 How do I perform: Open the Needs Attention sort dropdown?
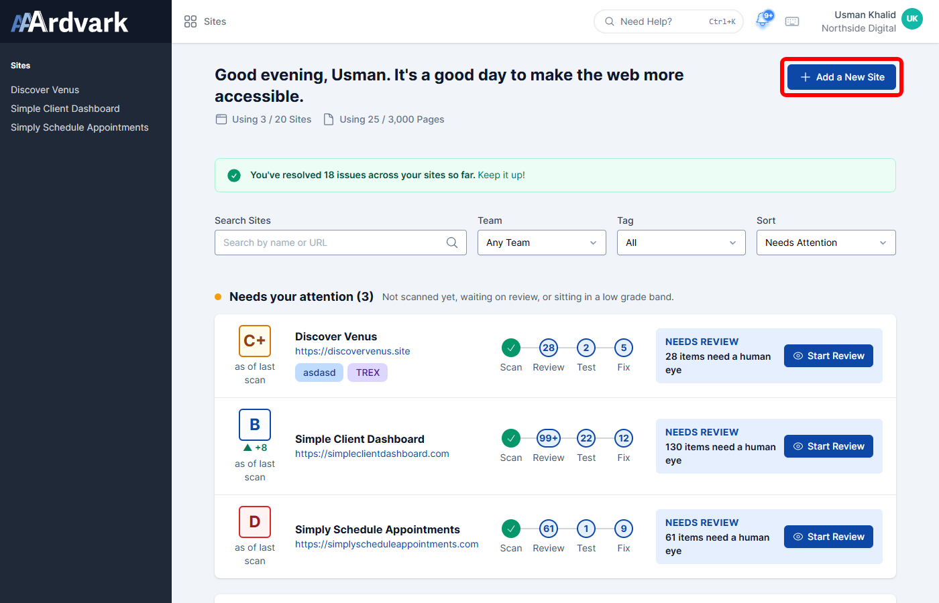826,243
